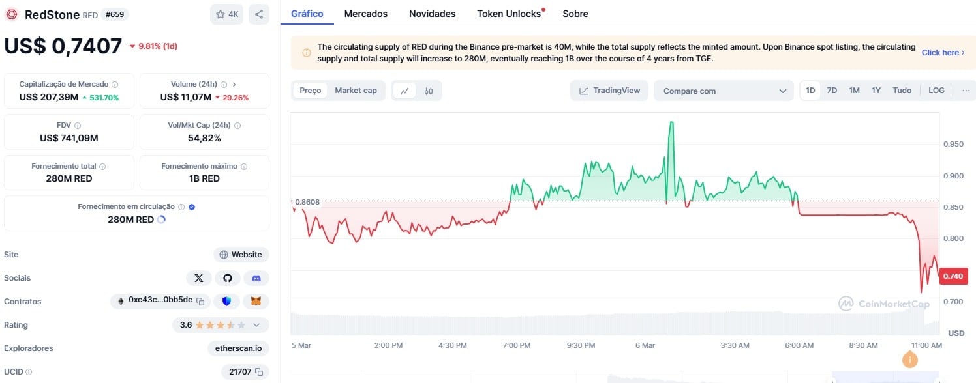The width and height of the screenshot is (976, 383).
Task: Show info tooltip for UCID
Action: [29, 372]
